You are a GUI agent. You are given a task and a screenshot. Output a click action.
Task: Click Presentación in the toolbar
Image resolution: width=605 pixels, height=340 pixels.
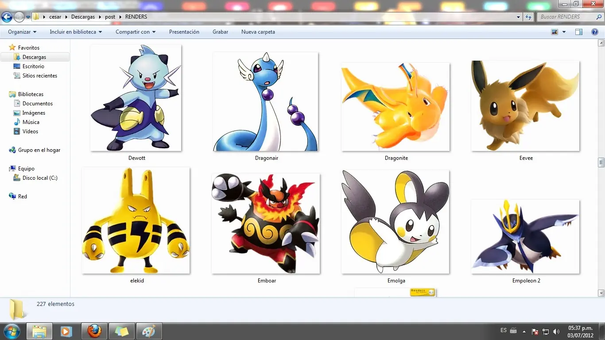pyautogui.click(x=184, y=32)
